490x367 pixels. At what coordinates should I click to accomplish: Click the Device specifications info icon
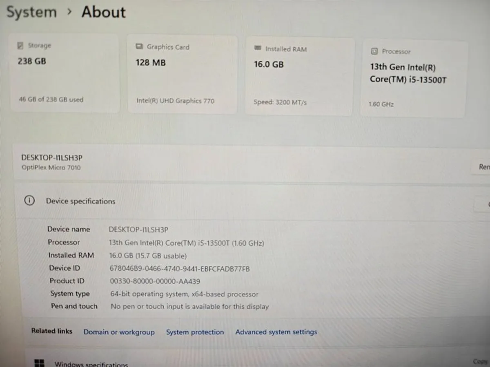(x=29, y=201)
